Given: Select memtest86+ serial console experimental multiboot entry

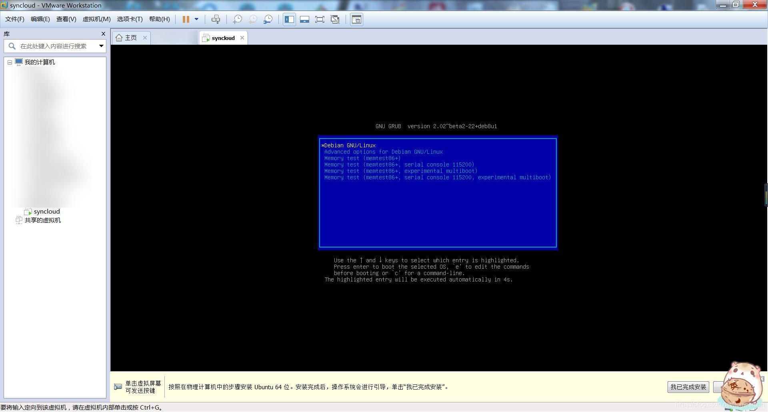Looking at the screenshot, I should [x=438, y=177].
